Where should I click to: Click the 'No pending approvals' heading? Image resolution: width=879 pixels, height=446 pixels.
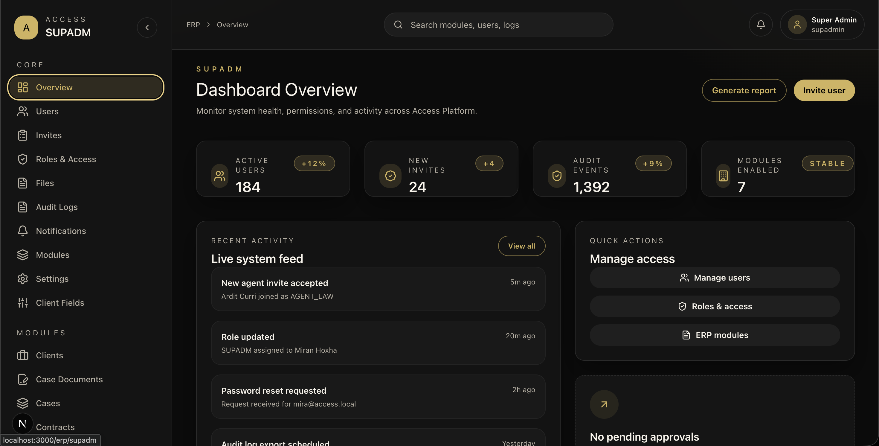tap(644, 437)
